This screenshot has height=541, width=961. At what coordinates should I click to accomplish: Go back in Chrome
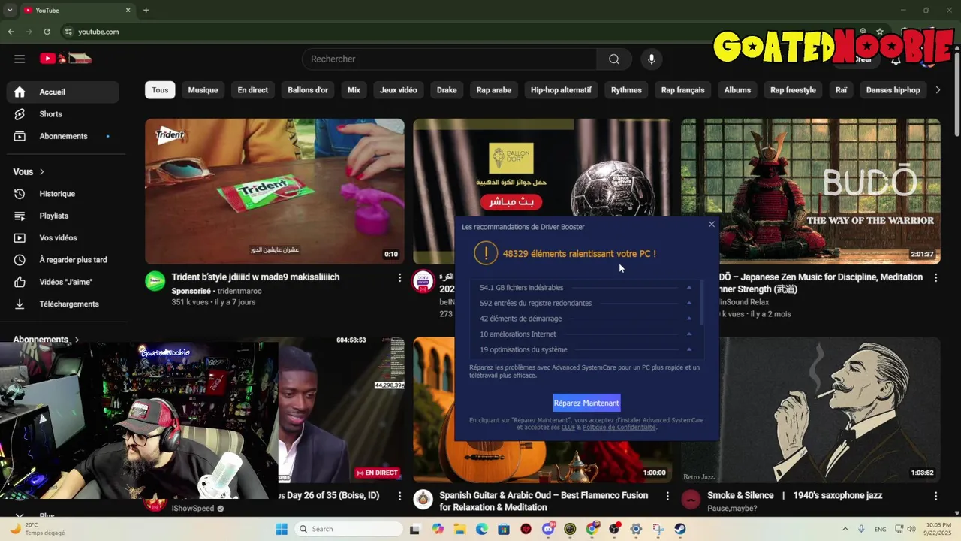[11, 32]
